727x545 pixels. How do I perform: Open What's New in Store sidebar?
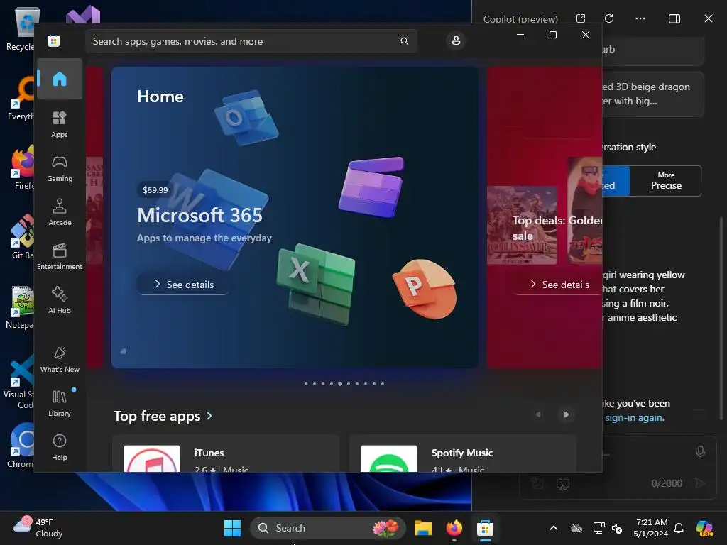pos(60,359)
